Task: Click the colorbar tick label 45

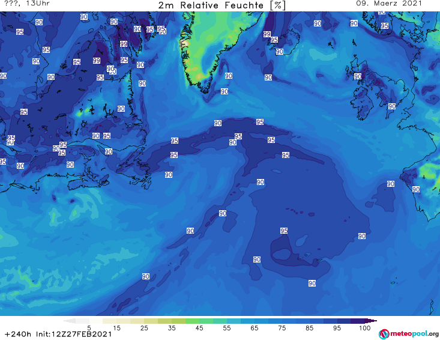Action: [x=199, y=328]
